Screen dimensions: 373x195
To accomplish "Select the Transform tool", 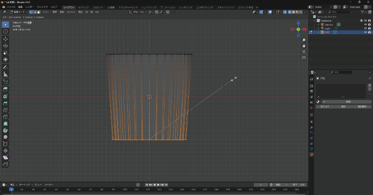I will pos(5,60).
